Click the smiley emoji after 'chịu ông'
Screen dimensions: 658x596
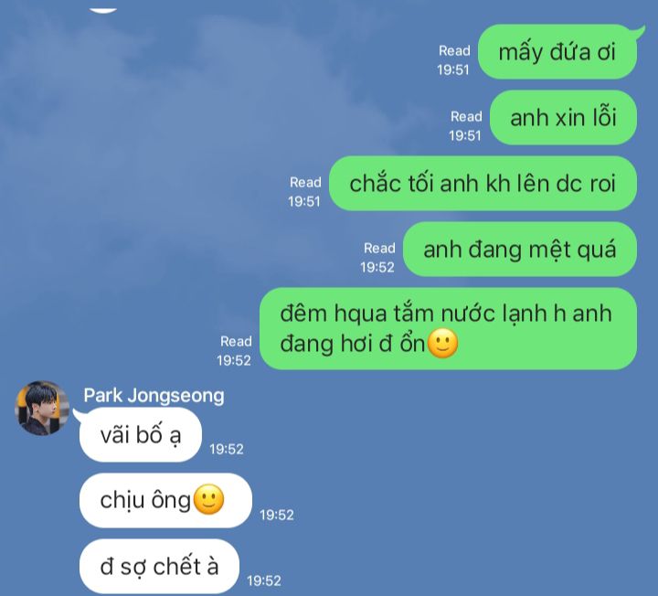coord(209,499)
